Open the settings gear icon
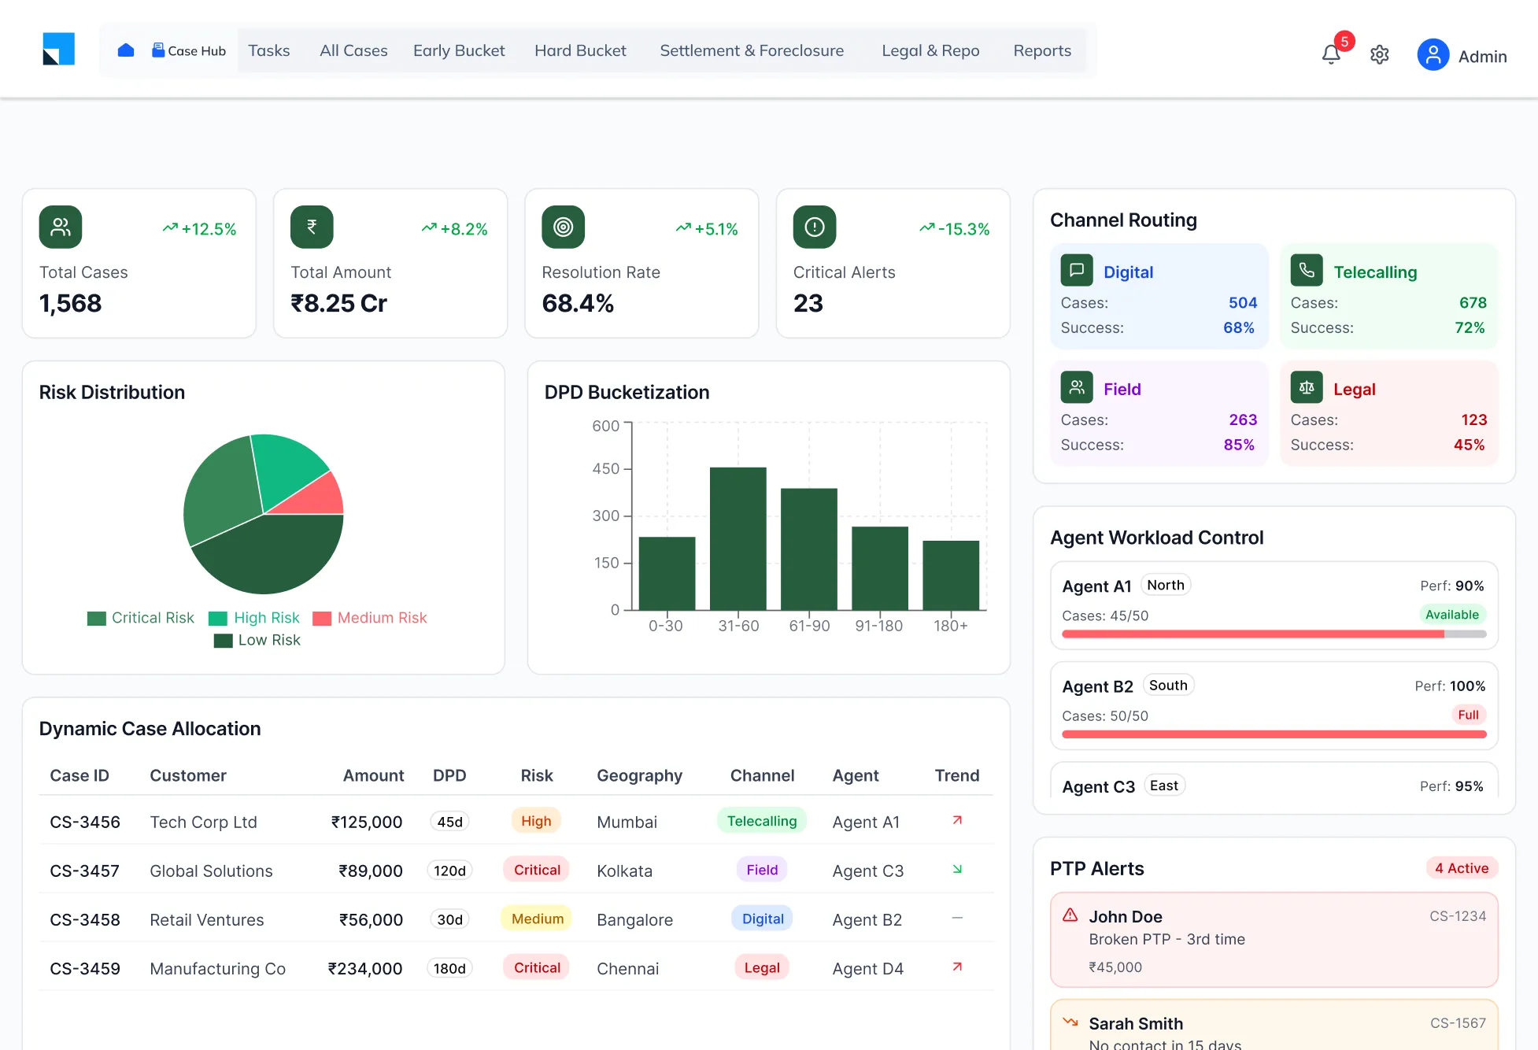 (1380, 54)
